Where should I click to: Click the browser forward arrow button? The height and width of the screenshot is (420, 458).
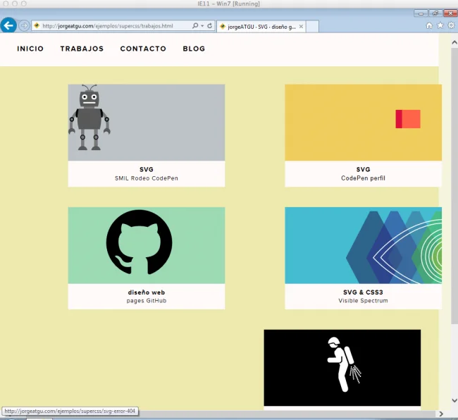coord(24,25)
